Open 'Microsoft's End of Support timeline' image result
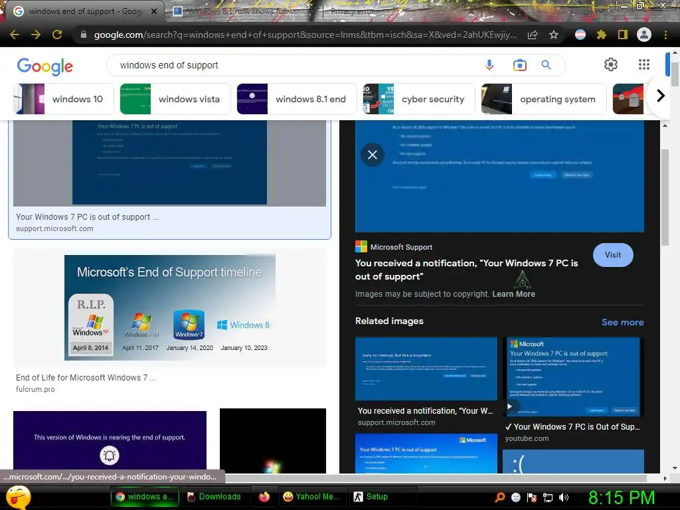The image size is (680, 510). [x=169, y=307]
